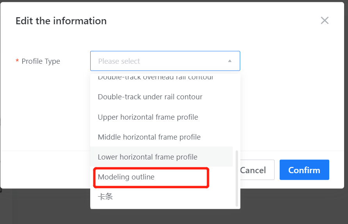348x224 pixels.
Task: Click empty dialog footer left of Cancel
Action: [x=47, y=170]
